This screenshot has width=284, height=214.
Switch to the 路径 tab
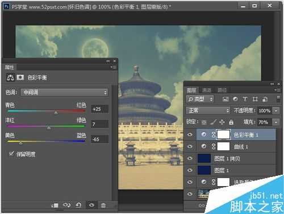pos(222,90)
